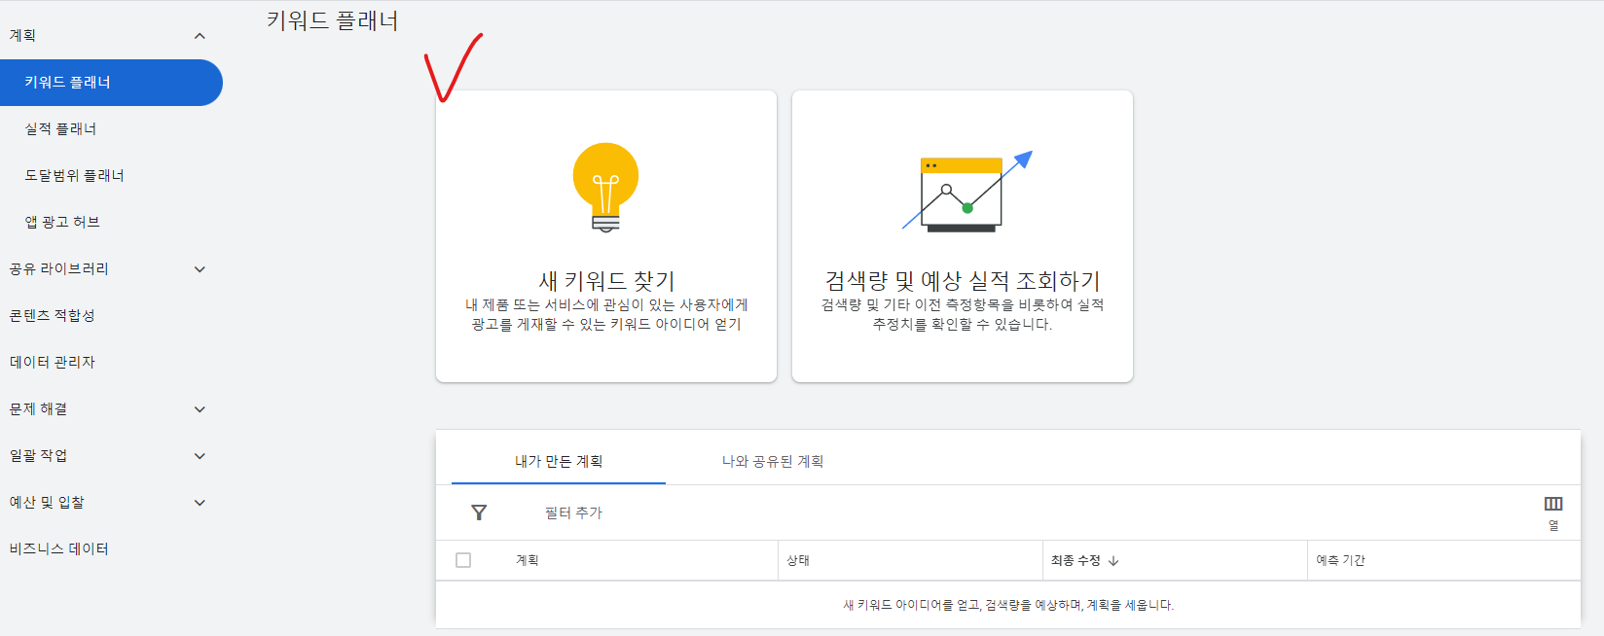Tick the select-all checkbox in table header

click(x=463, y=560)
